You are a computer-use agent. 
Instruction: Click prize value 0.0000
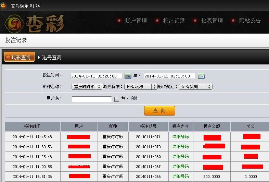251,177
